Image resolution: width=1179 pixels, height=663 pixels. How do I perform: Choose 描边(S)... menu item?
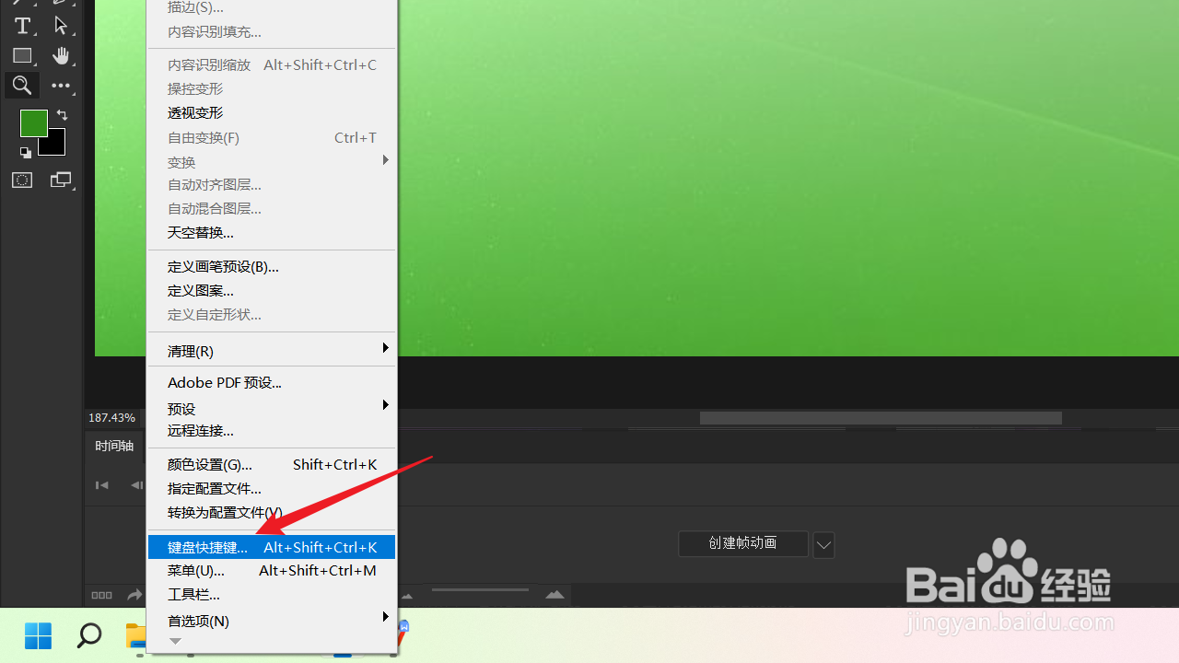pos(272,7)
